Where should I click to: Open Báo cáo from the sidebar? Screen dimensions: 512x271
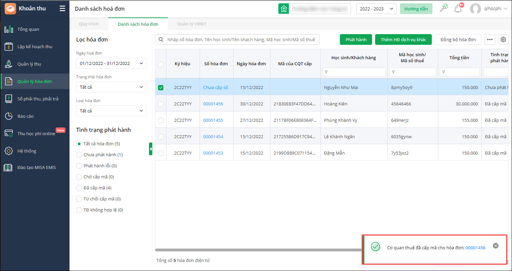click(25, 116)
